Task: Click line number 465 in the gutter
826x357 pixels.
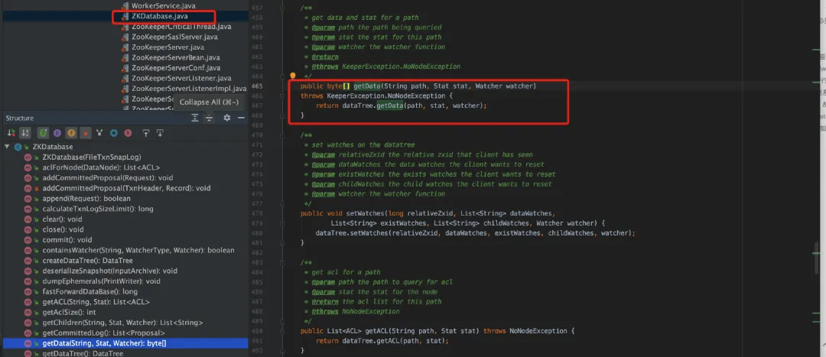Action: coord(257,86)
